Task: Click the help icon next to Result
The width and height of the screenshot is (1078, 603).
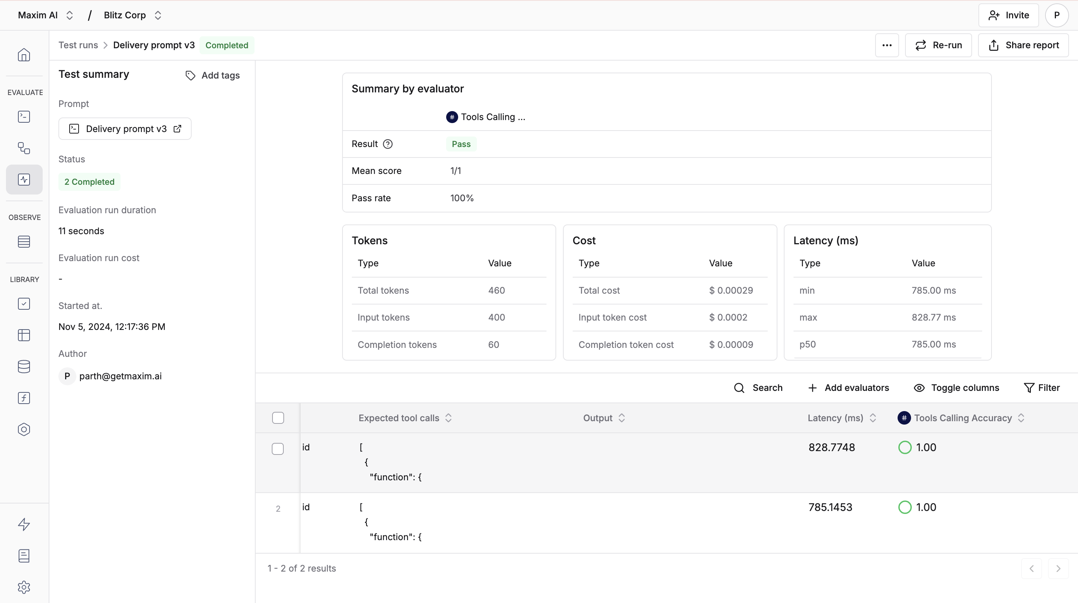Action: click(388, 144)
